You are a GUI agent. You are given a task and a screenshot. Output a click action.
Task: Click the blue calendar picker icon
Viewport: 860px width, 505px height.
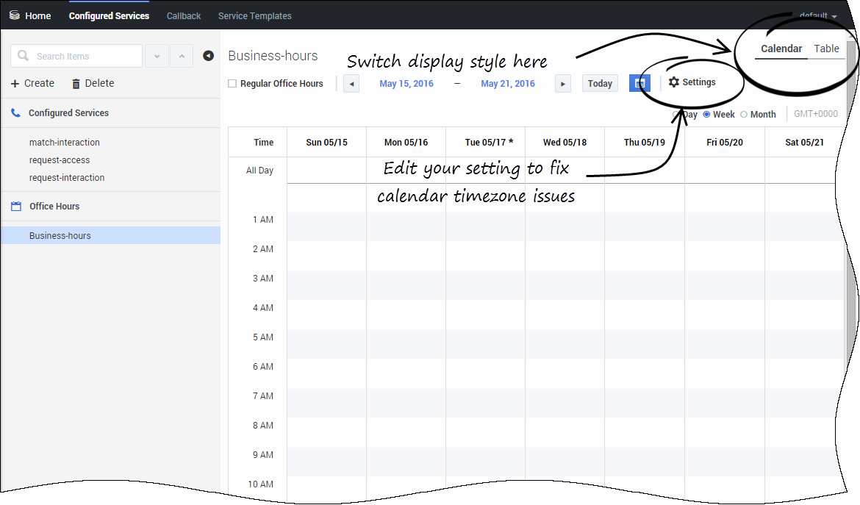point(639,84)
